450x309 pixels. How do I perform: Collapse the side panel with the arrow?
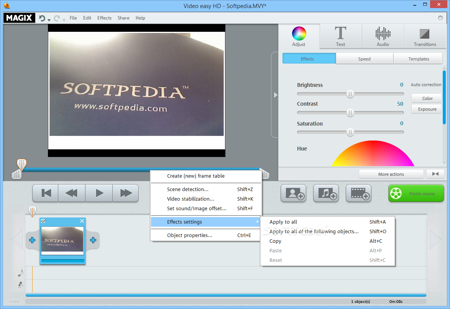[276, 95]
